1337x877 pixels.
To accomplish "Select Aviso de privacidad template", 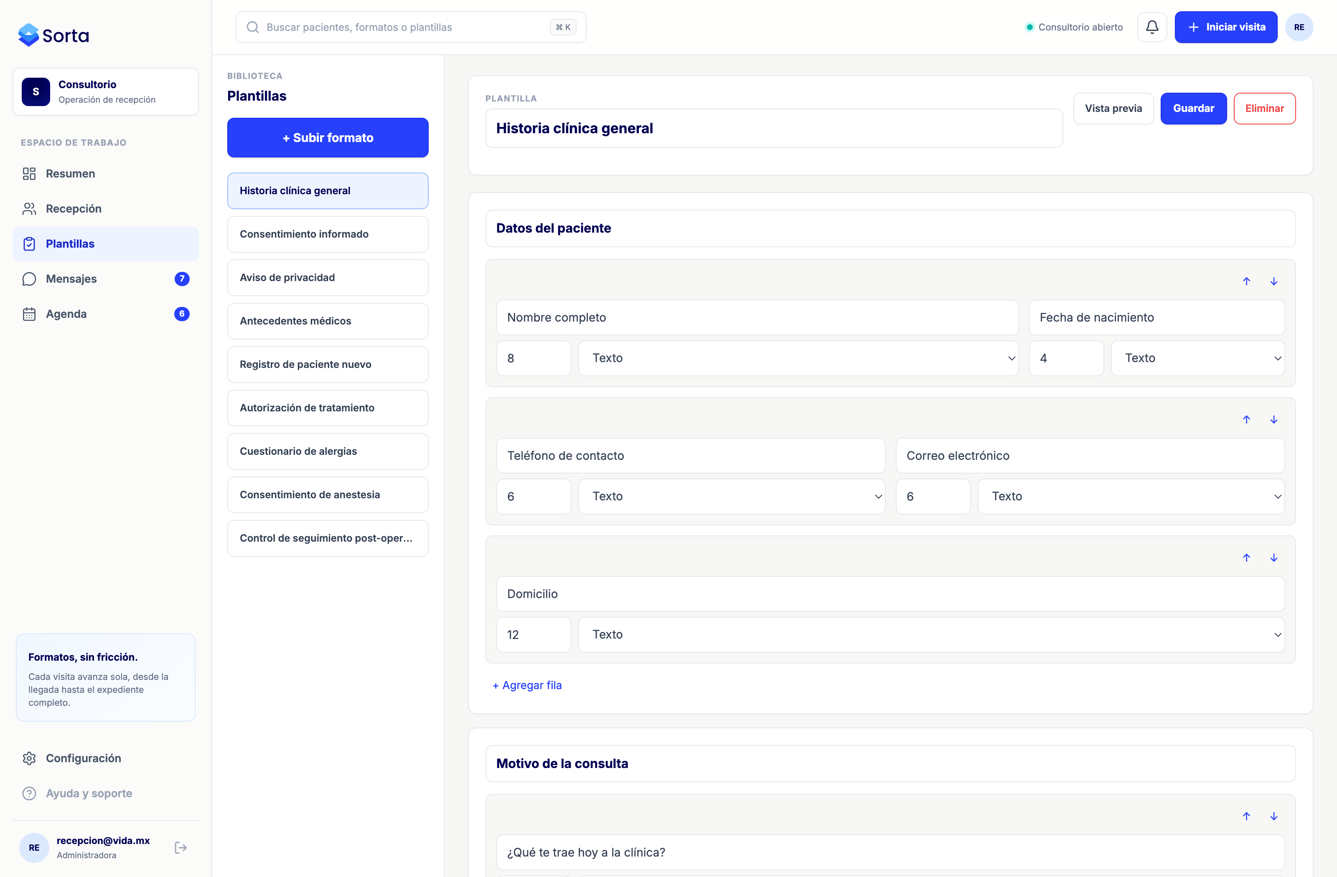I will click(328, 277).
